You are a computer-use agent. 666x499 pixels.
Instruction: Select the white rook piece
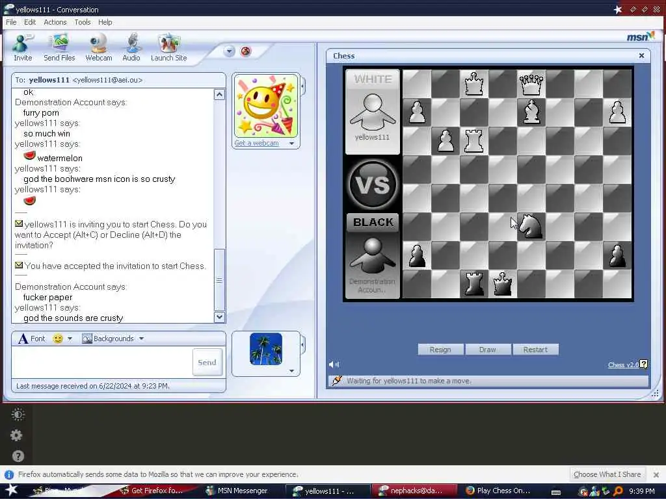point(474,141)
